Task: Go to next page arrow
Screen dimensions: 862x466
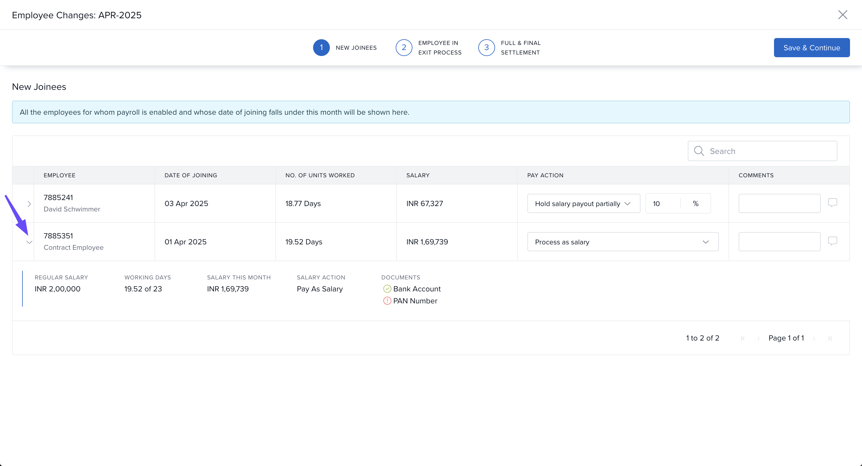Action: (814, 338)
